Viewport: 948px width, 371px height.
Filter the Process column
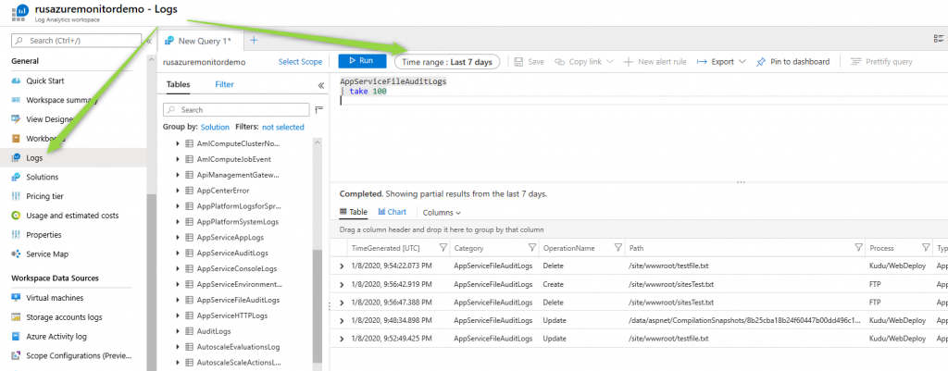point(926,248)
